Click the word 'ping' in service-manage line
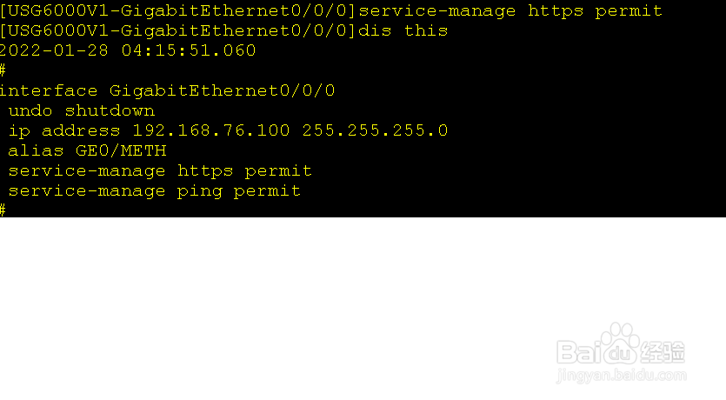 tap(200, 190)
